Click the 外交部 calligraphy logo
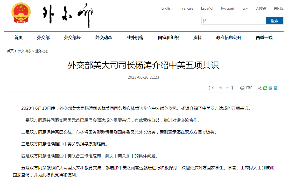 (x=68, y=15)
